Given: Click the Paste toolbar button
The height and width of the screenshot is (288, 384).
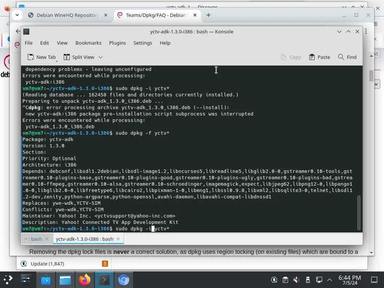Looking at the screenshot, I should tap(319, 57).
